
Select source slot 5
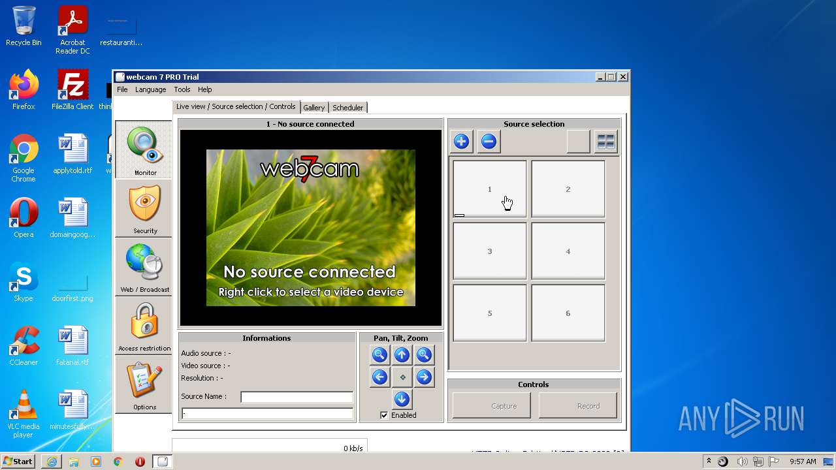490,313
